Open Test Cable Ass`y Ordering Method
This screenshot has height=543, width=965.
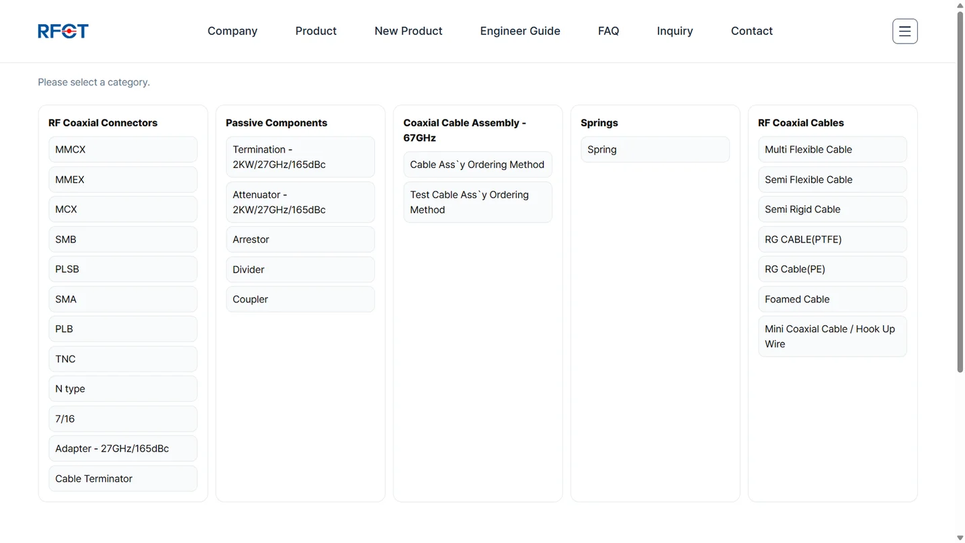pyautogui.click(x=477, y=202)
